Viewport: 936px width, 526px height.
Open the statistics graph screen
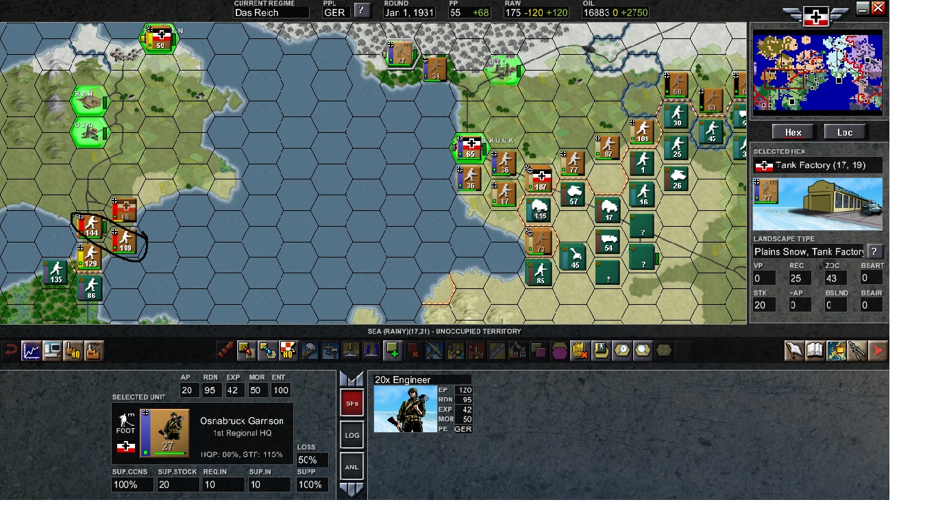click(31, 351)
